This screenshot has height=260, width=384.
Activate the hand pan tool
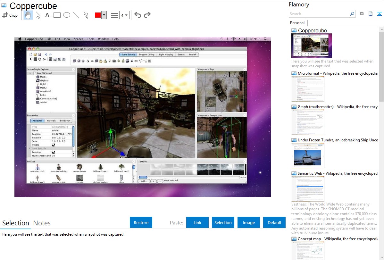click(28, 15)
